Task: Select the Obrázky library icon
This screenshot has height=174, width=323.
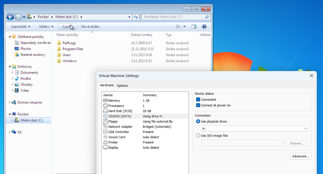Action: coord(17,85)
